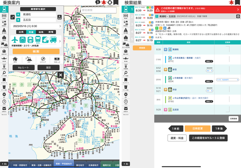Click the notification bell icon at top
241x168 pixels.
tap(104, 2)
